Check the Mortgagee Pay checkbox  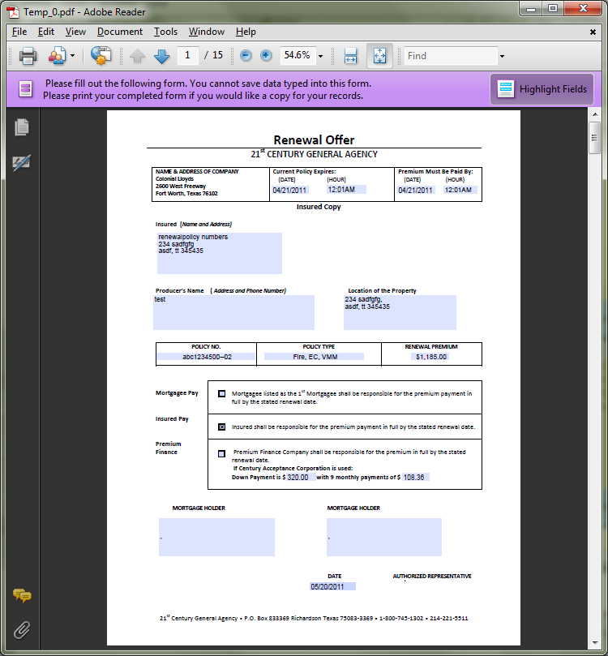[x=221, y=394]
